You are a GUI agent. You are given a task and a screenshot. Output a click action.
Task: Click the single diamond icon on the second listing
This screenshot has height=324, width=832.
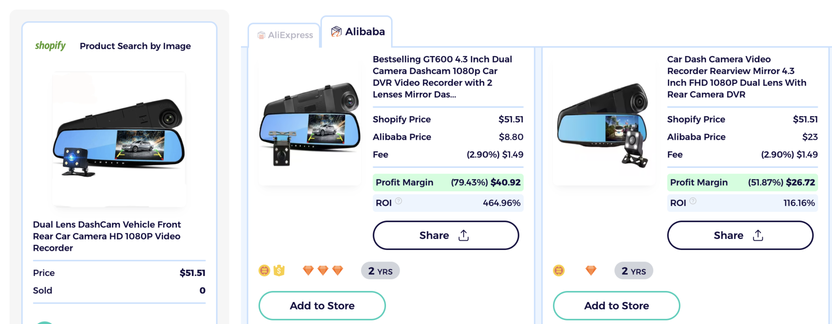(x=591, y=270)
